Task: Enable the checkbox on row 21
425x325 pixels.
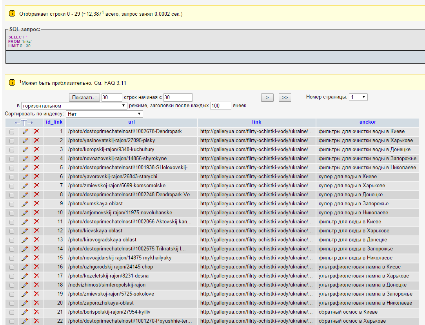Action: [x=12, y=312]
